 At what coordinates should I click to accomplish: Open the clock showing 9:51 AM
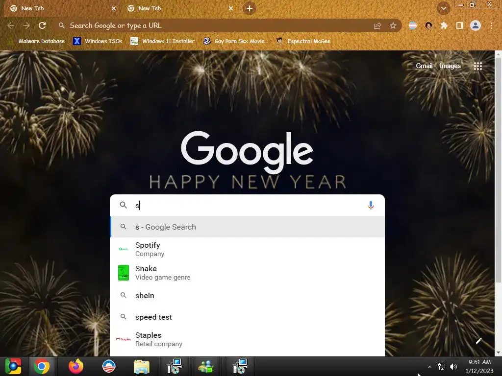pyautogui.click(x=479, y=366)
